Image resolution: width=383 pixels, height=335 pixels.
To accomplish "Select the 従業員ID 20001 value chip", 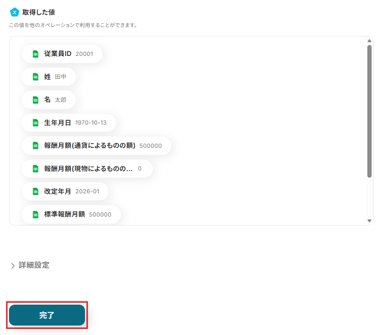I will 62,54.
